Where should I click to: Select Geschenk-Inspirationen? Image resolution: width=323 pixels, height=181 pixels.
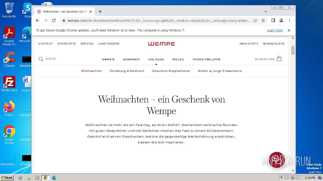[171, 71]
